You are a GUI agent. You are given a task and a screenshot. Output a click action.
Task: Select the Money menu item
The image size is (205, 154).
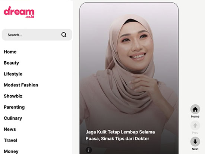pos(11,151)
